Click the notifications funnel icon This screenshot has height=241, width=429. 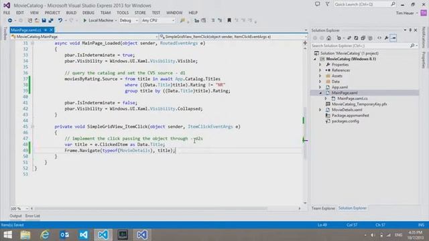(327, 4)
